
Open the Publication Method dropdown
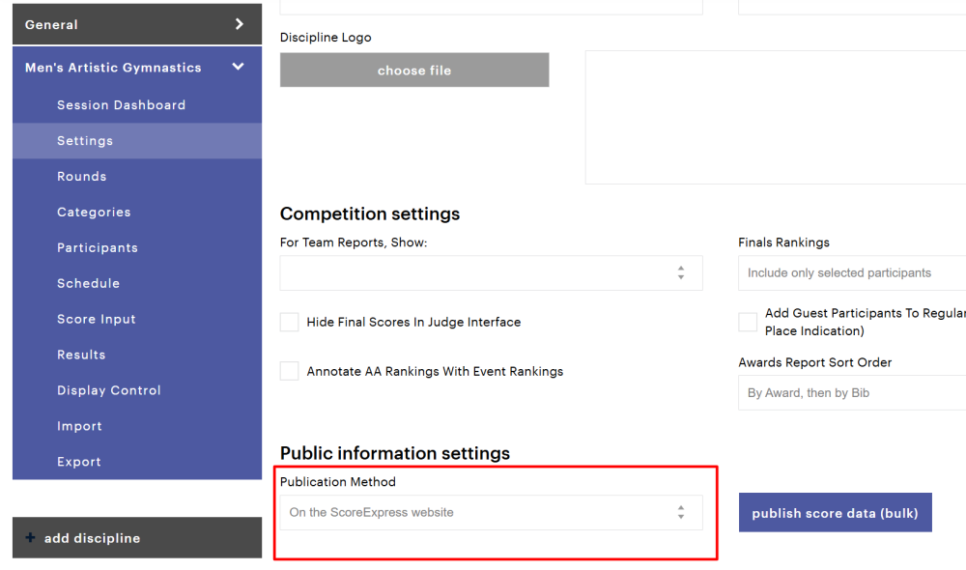coord(491,513)
